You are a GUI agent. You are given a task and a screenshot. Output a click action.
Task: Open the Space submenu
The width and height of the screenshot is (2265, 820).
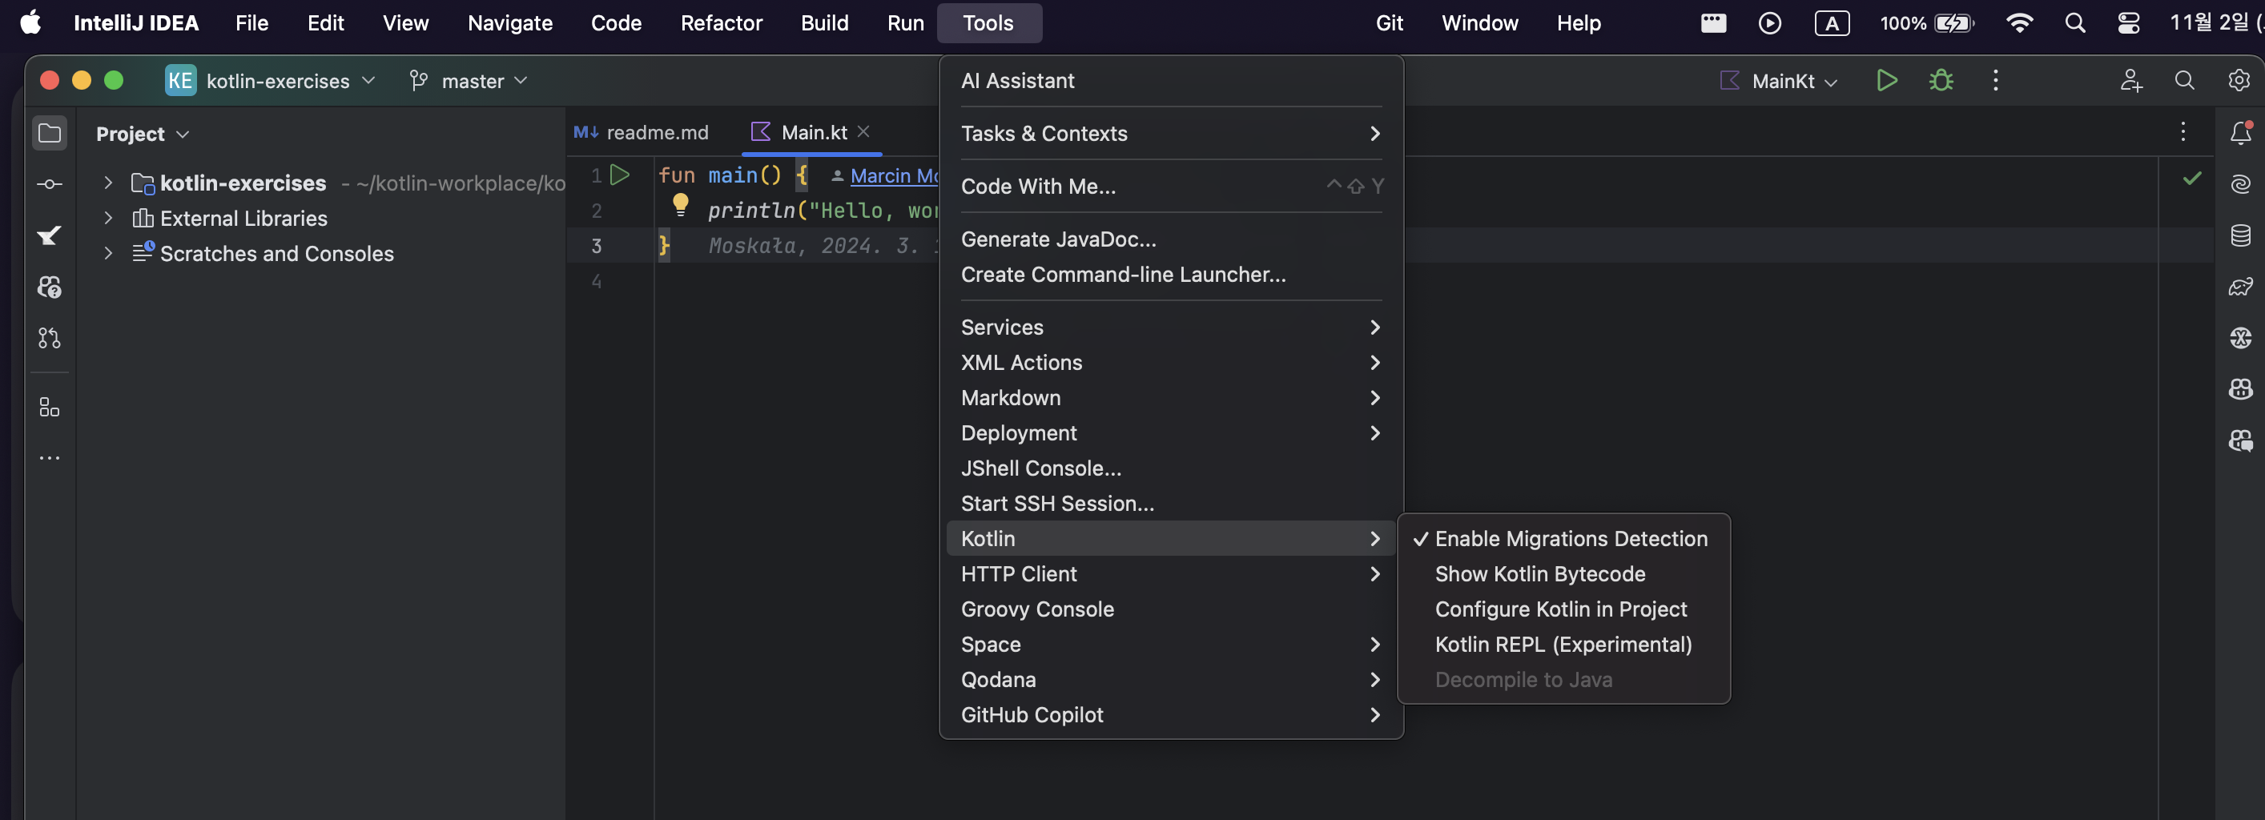tap(1170, 644)
